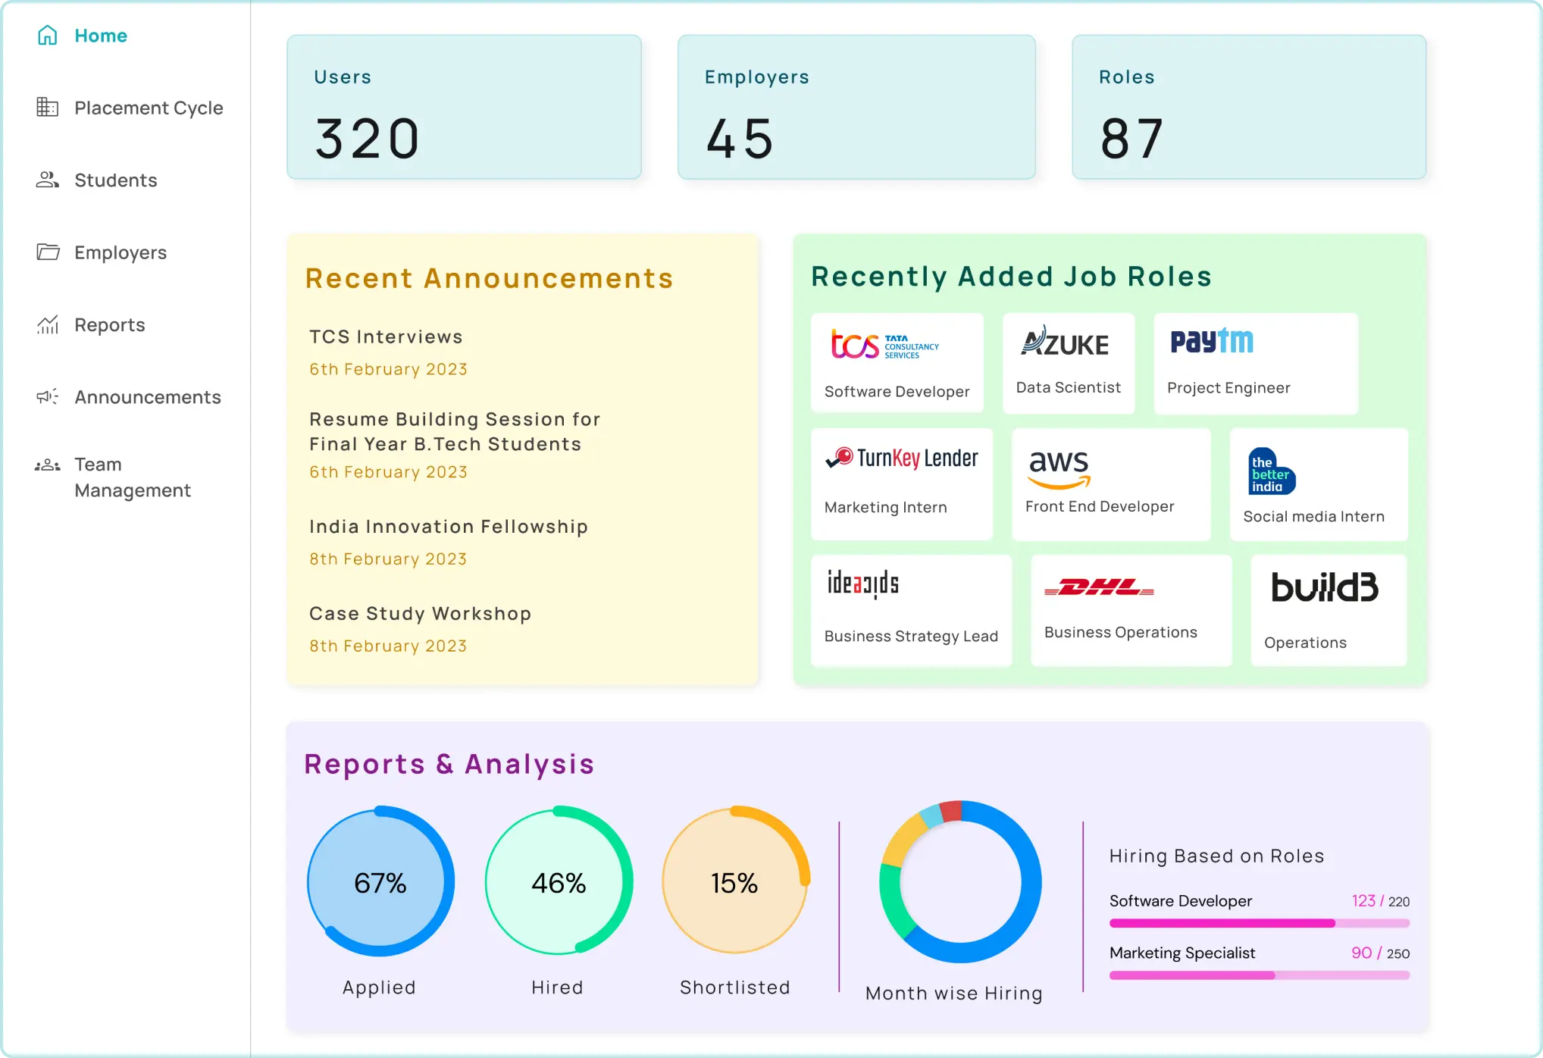Click the 67% Applied circular gauge
Screen dimensions: 1543x1058
click(380, 882)
